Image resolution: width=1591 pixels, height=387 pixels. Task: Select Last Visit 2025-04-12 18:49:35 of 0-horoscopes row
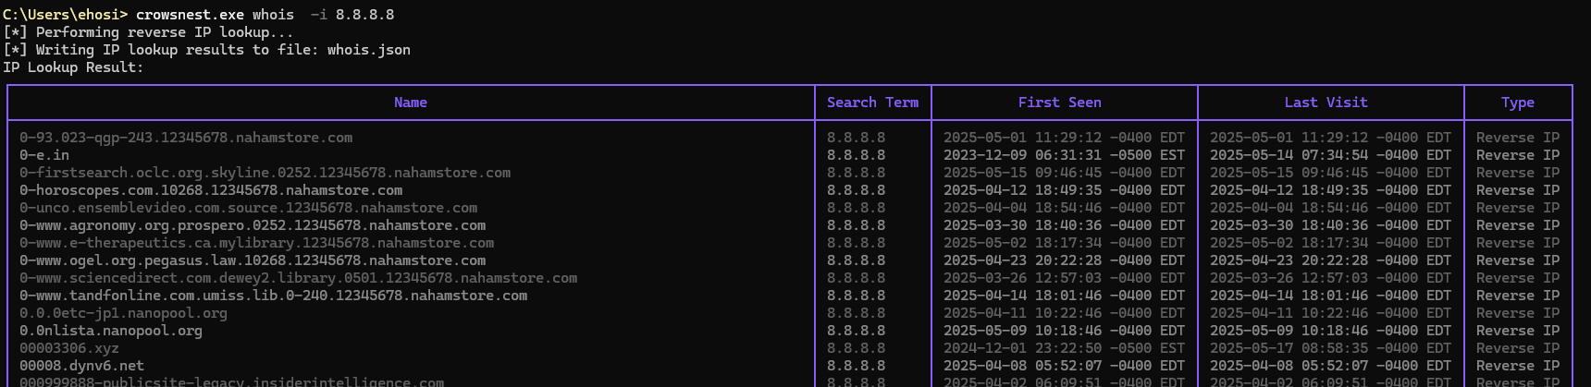tap(1330, 190)
